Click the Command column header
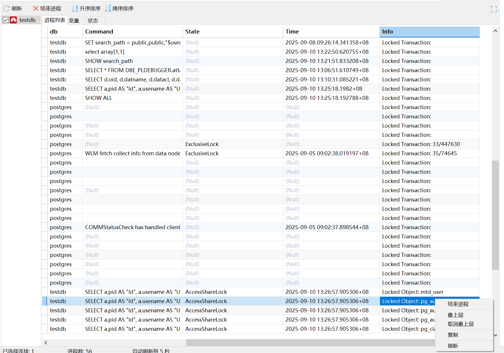The image size is (504, 353). pos(132,32)
